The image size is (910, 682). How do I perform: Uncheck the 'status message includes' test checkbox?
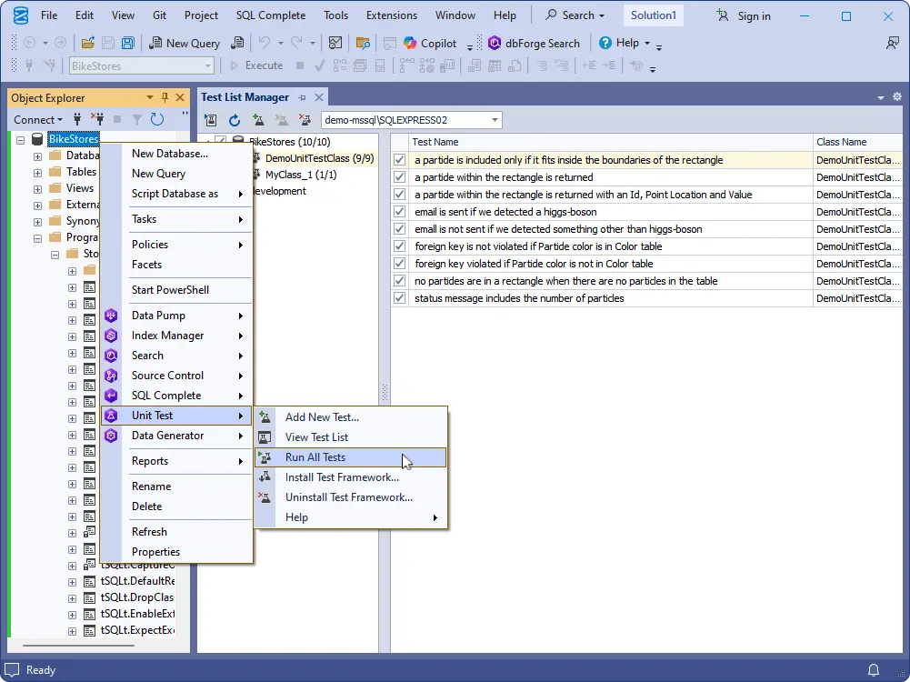coord(399,298)
